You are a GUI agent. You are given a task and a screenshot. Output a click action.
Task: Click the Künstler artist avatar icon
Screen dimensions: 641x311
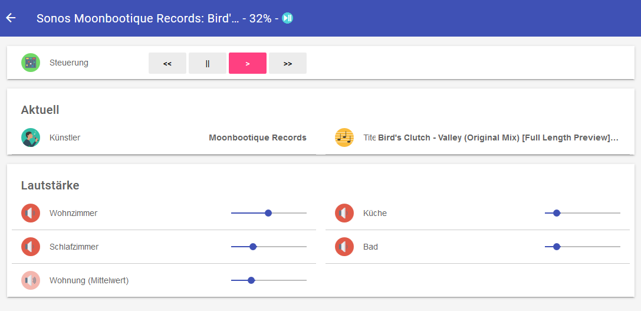[x=31, y=138]
